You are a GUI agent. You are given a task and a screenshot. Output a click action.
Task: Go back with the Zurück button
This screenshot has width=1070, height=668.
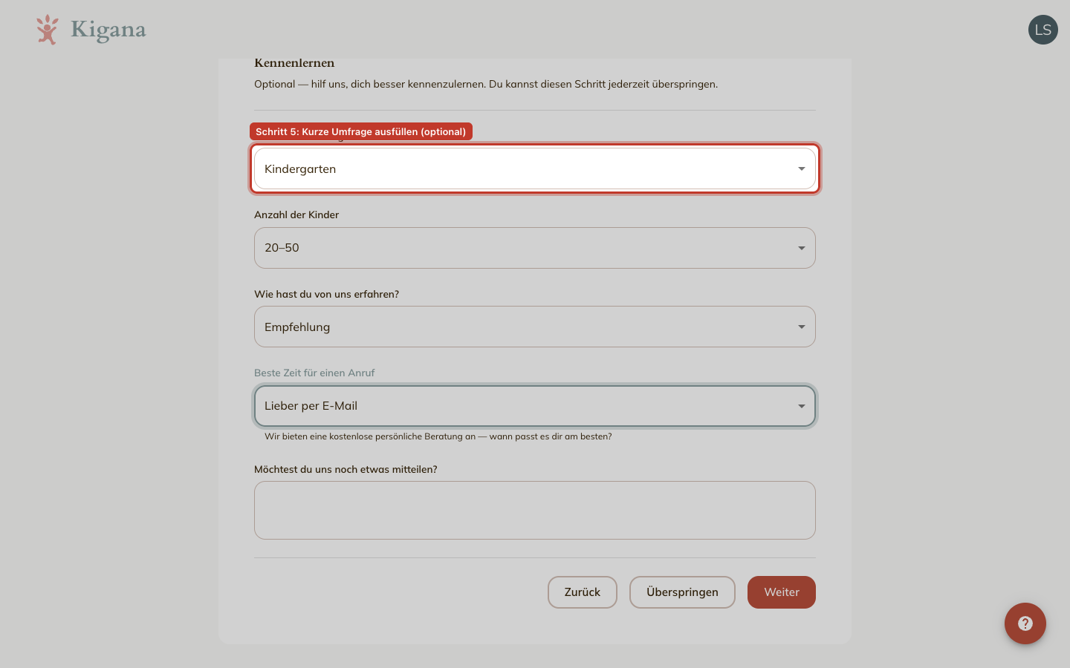[x=583, y=592]
